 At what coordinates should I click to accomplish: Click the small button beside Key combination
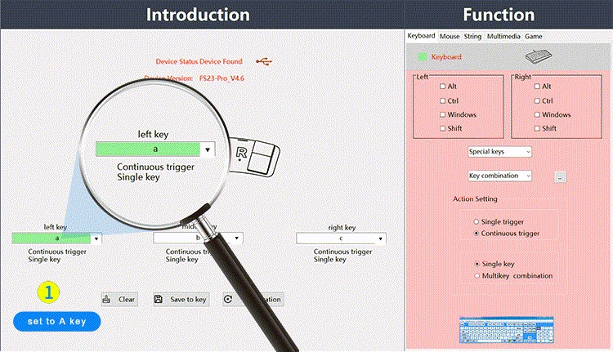[x=560, y=177]
